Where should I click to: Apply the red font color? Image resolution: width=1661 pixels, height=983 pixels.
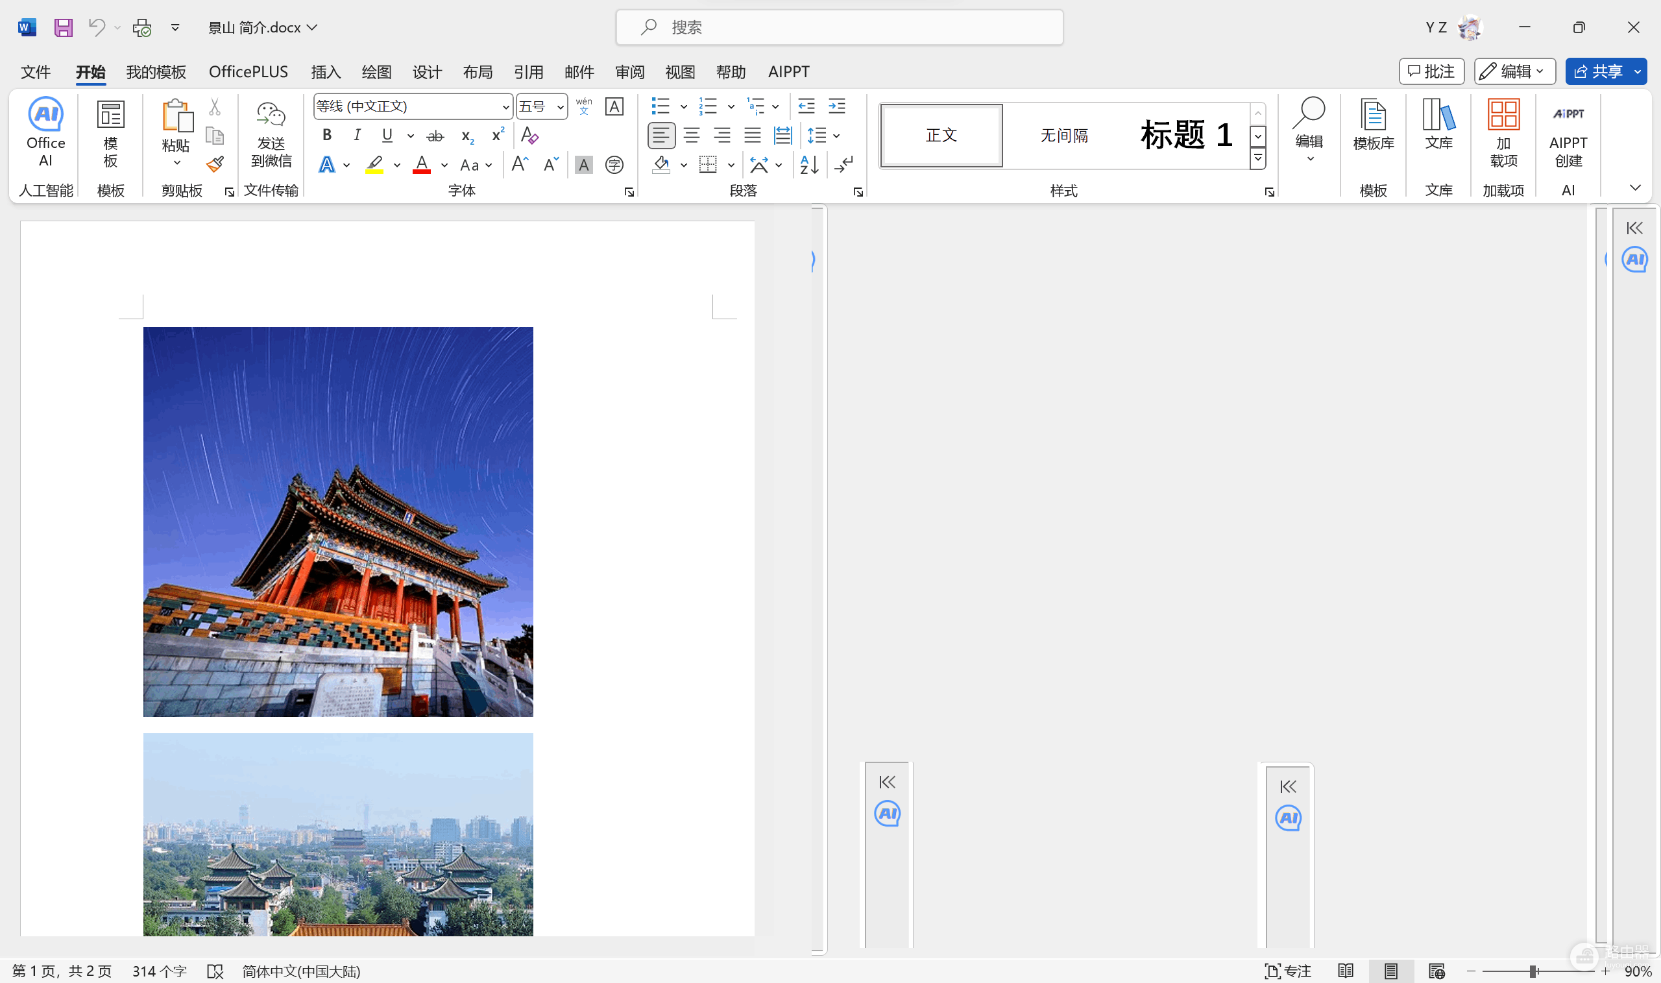pos(422,164)
